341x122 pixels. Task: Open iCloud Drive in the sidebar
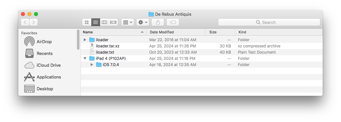[x=48, y=65]
